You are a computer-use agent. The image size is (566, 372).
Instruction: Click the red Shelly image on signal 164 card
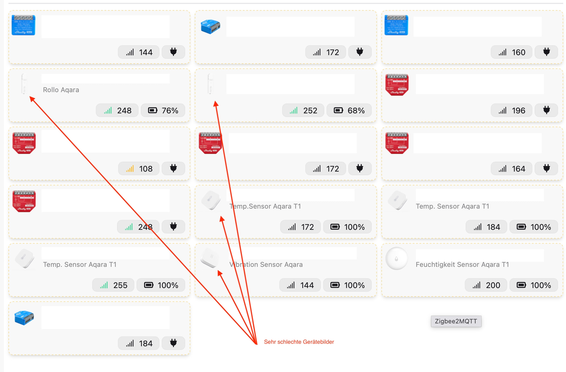coord(397,143)
